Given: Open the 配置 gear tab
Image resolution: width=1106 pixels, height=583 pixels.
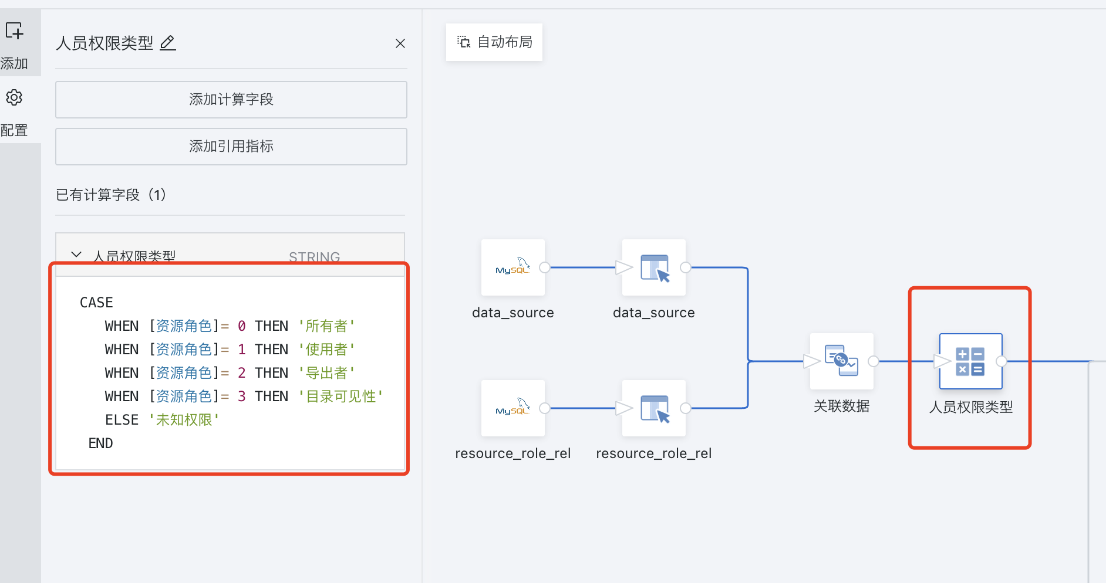Looking at the screenshot, I should (15, 98).
